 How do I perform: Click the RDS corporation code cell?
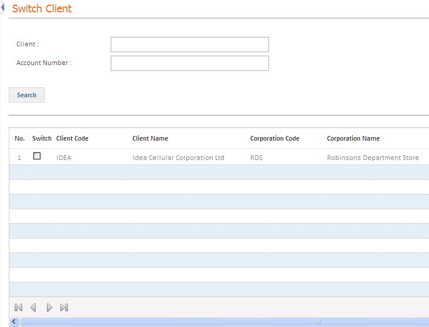point(256,158)
